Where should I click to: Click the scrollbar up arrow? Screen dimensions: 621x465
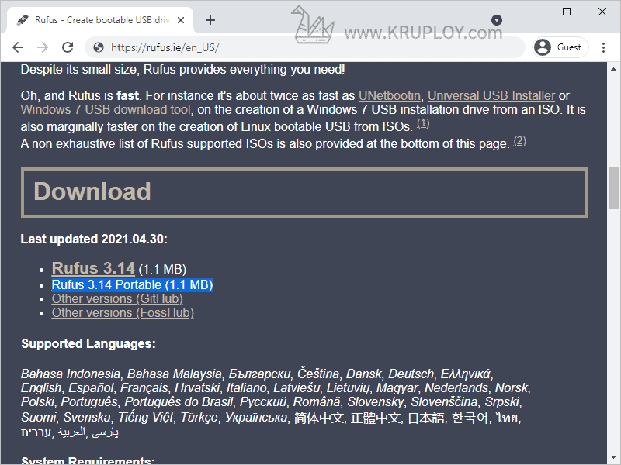(x=613, y=69)
